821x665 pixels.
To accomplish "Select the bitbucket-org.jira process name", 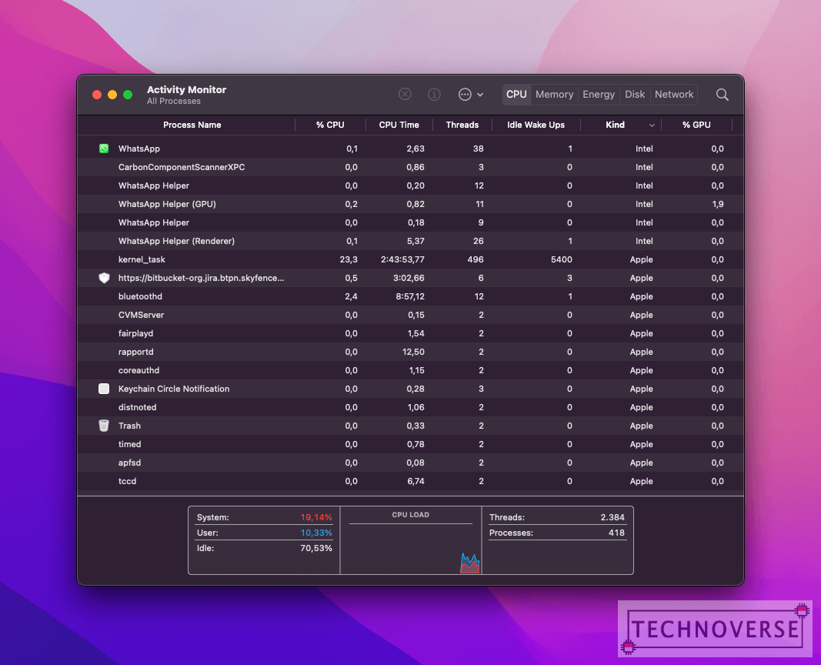I will pos(201,278).
